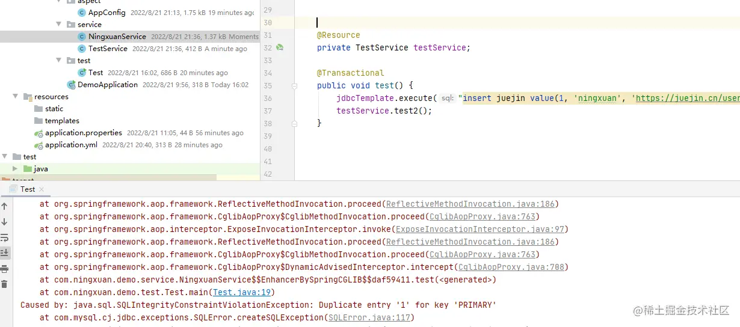Click the application.properties file icon
This screenshot has width=740, height=327.
(x=39, y=132)
